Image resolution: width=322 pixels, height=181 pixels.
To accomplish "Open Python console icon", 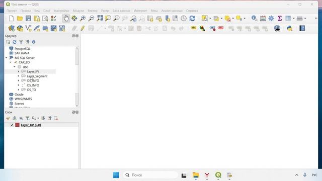I will click(x=290, y=28).
